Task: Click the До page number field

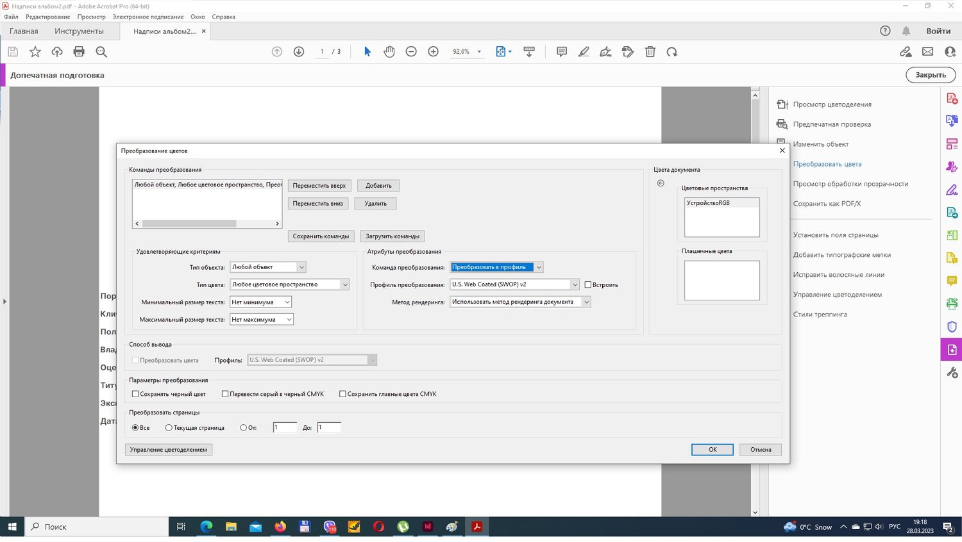Action: click(x=329, y=427)
